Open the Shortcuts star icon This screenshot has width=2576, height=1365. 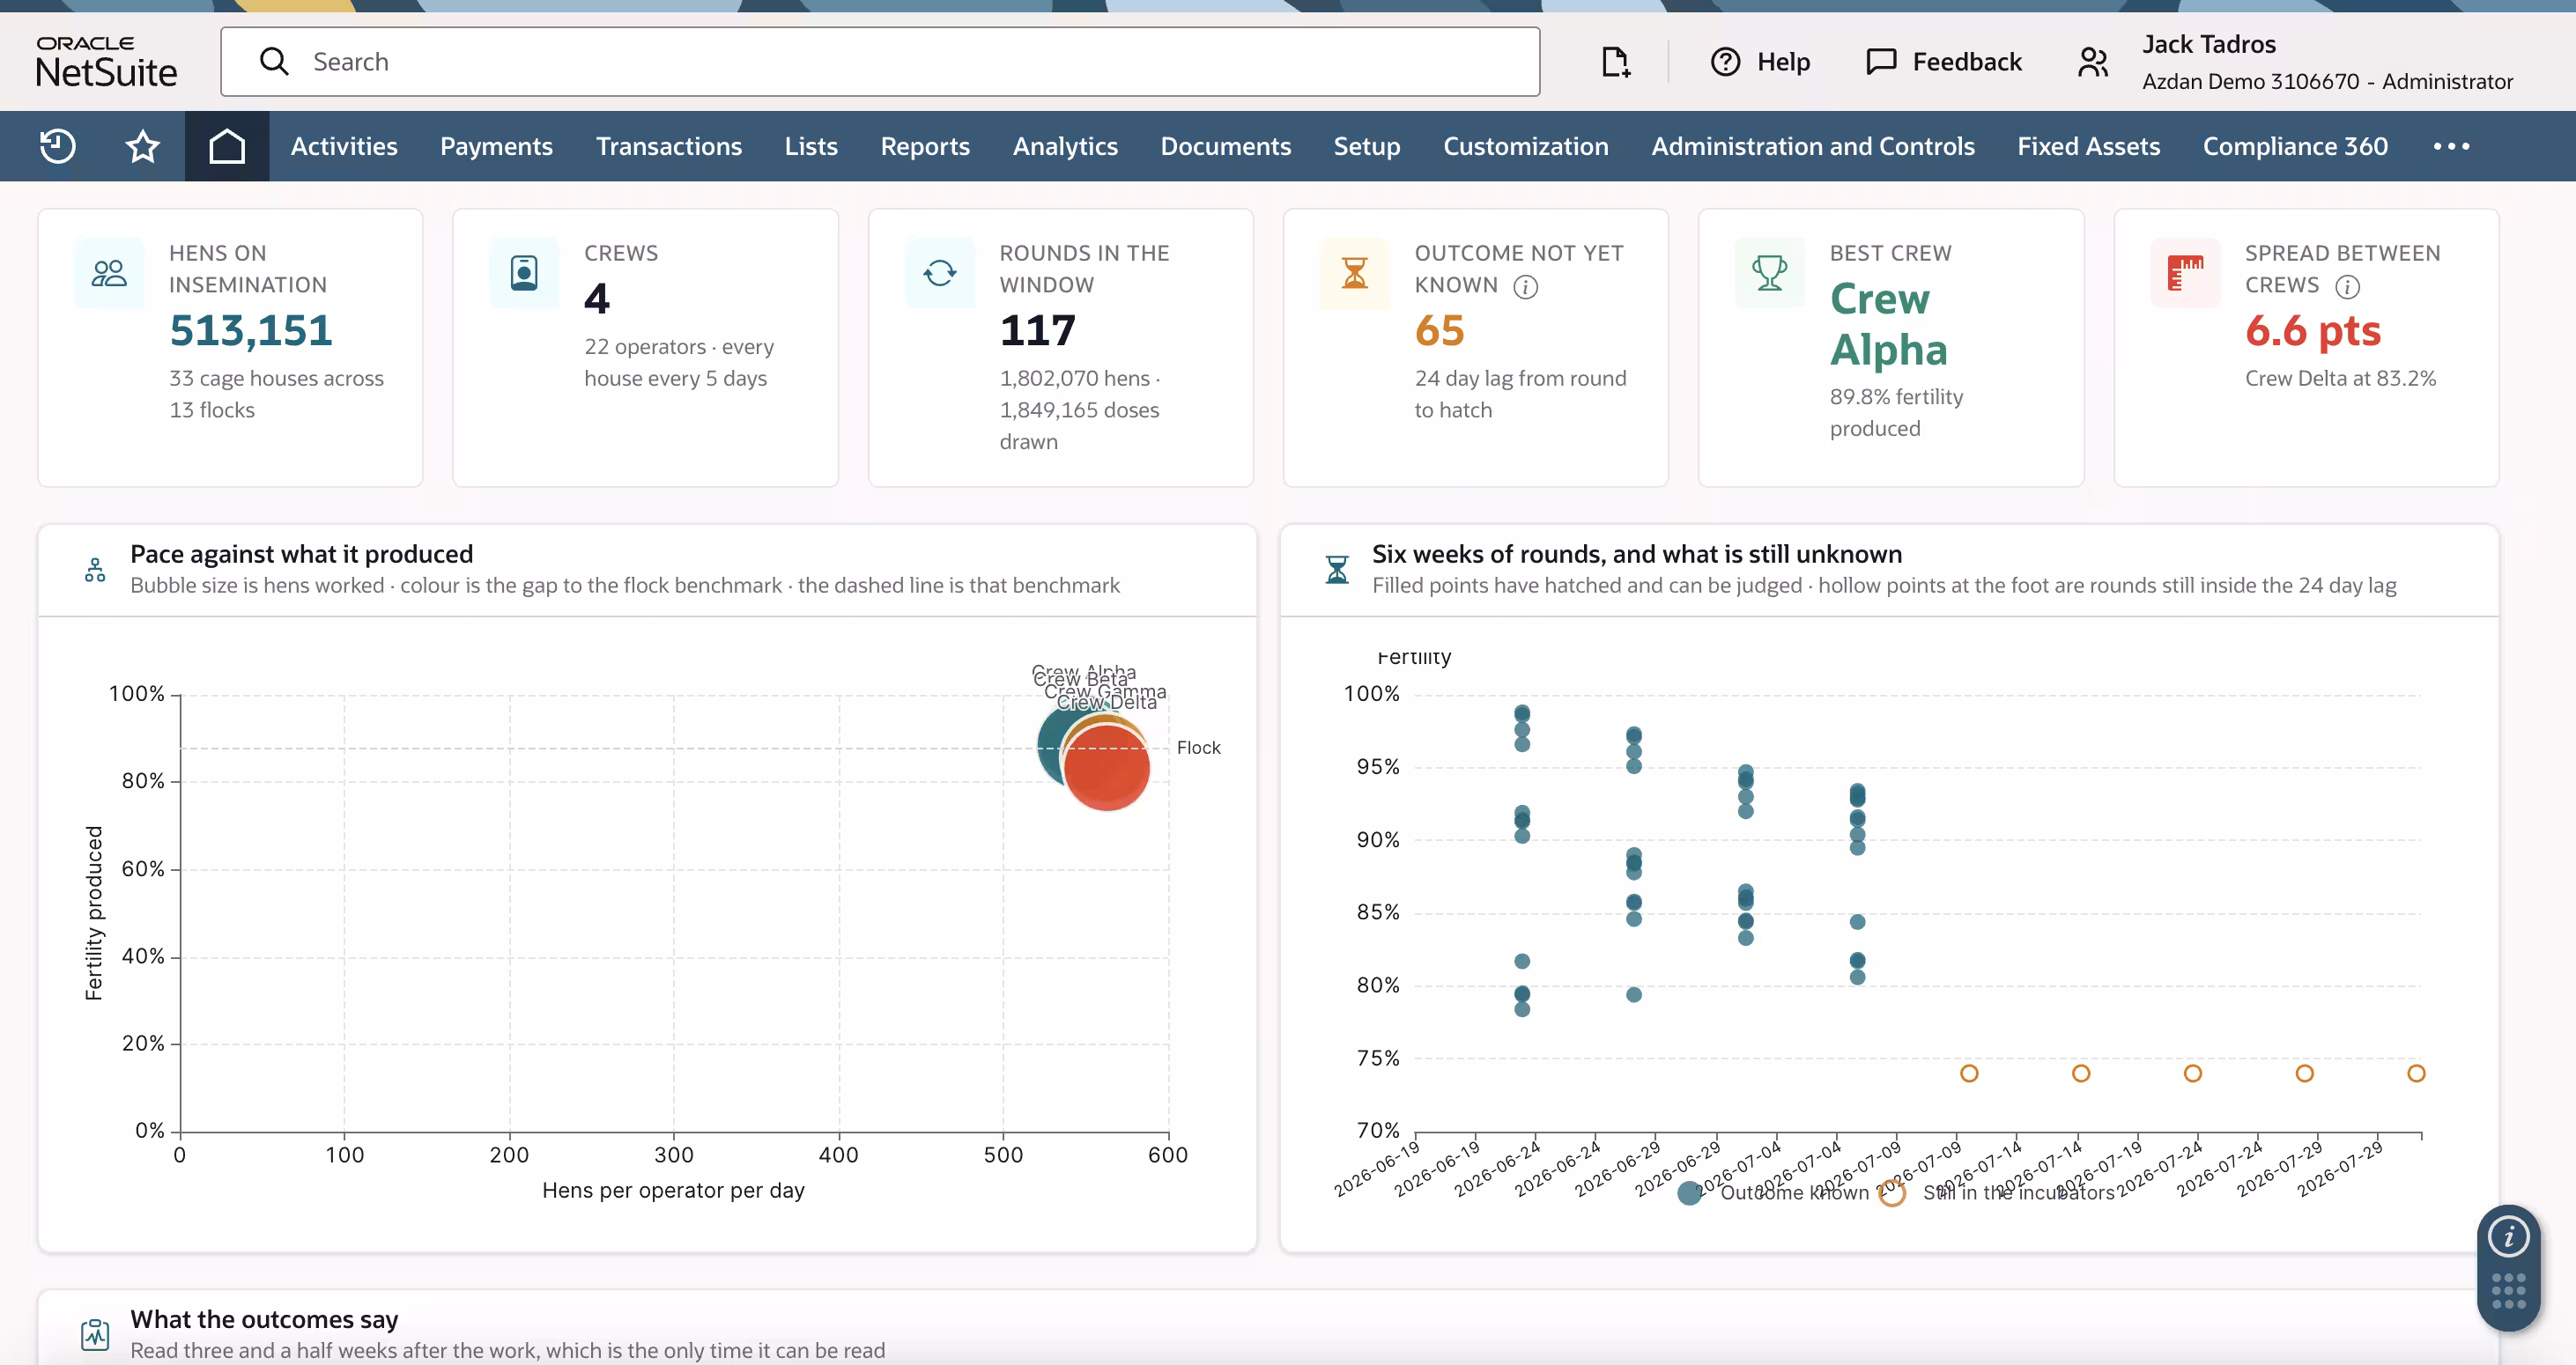tap(143, 146)
